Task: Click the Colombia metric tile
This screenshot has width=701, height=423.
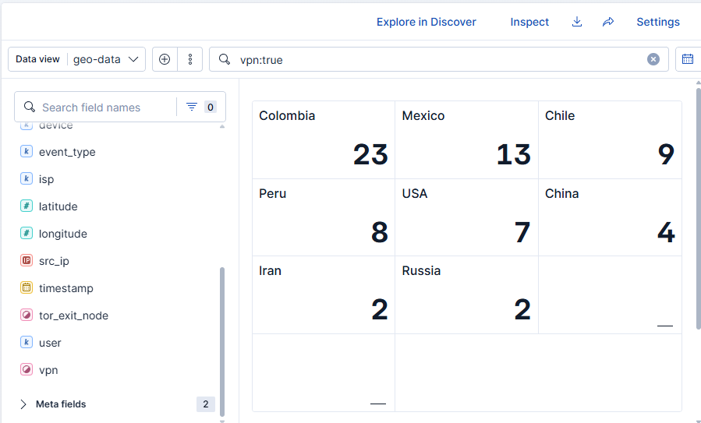Action: coord(324,139)
